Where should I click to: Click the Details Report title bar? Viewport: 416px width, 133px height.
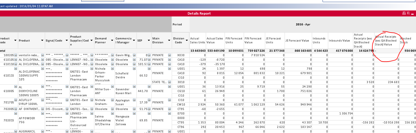click(208, 13)
